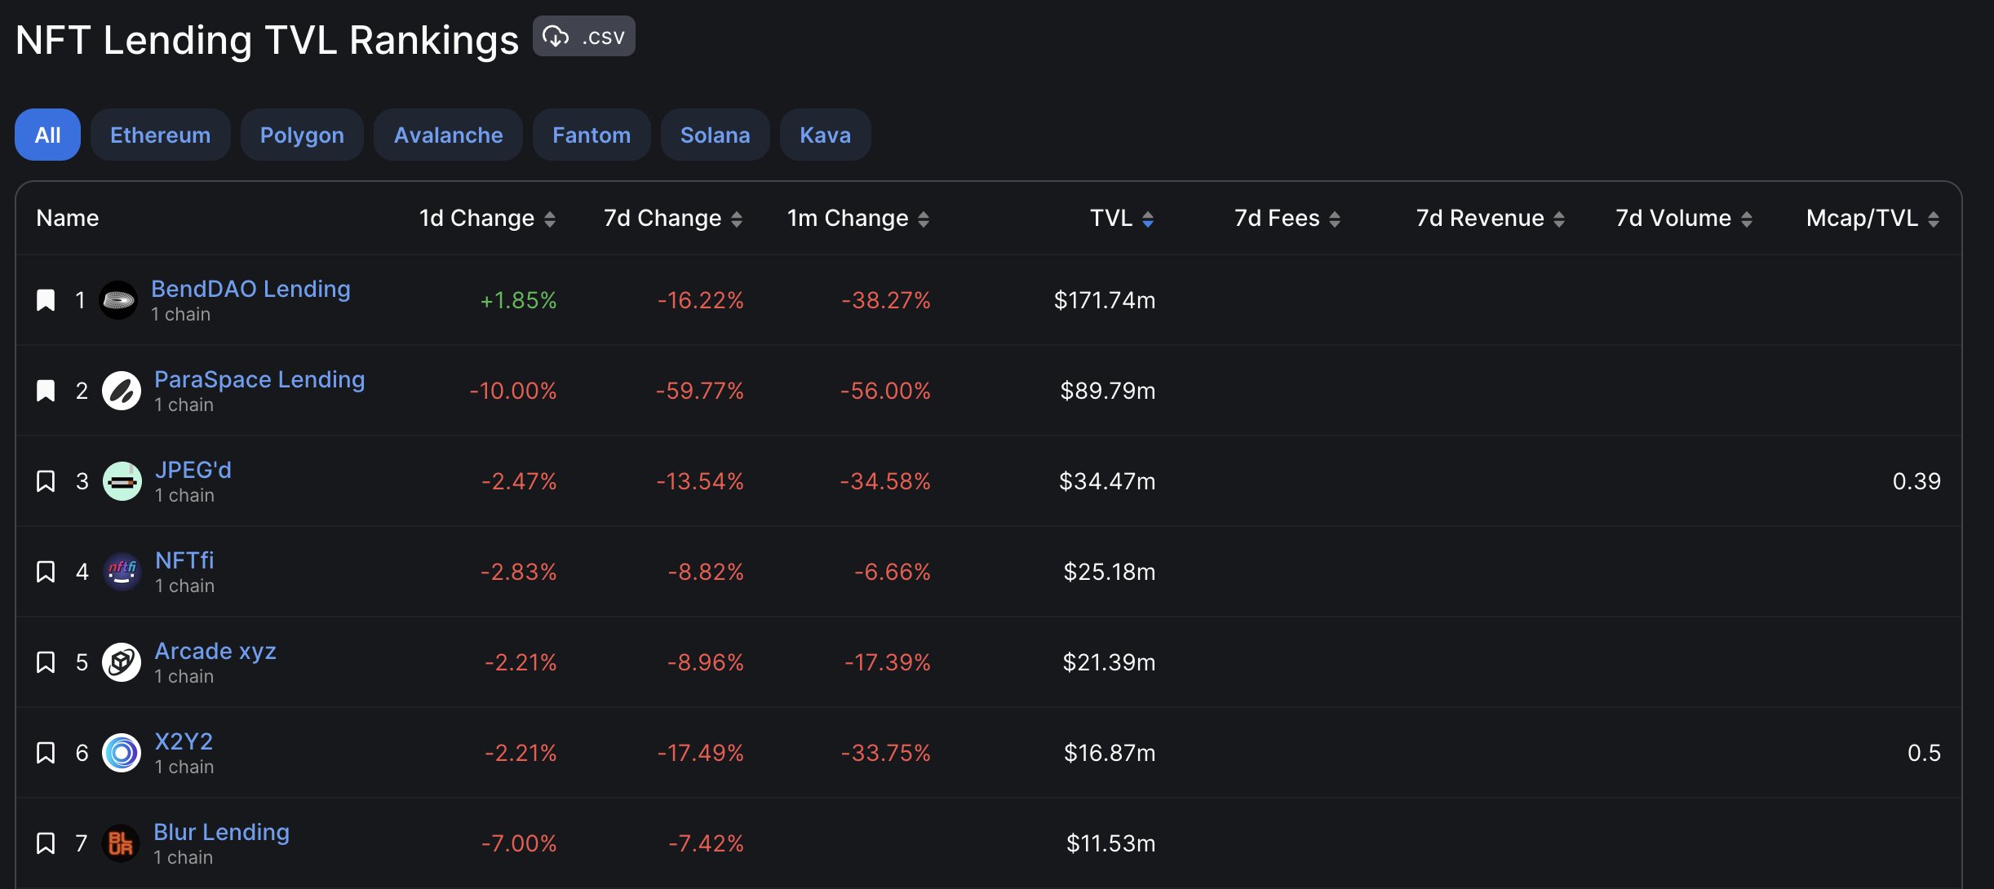Sort by 7d Fees column
This screenshot has width=1994, height=889.
pyautogui.click(x=1287, y=218)
